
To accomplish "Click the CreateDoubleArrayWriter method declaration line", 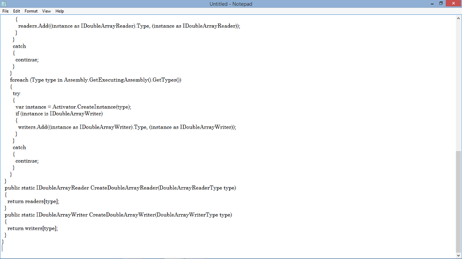I will pyautogui.click(x=118, y=215).
